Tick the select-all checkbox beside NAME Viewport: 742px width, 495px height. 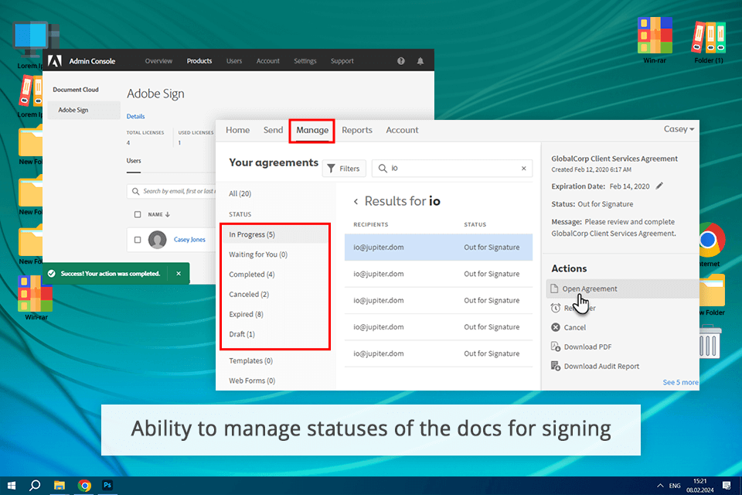point(138,214)
